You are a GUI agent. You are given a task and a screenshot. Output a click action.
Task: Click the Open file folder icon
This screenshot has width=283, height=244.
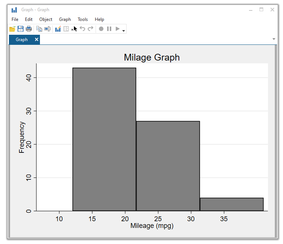[x=12, y=29]
